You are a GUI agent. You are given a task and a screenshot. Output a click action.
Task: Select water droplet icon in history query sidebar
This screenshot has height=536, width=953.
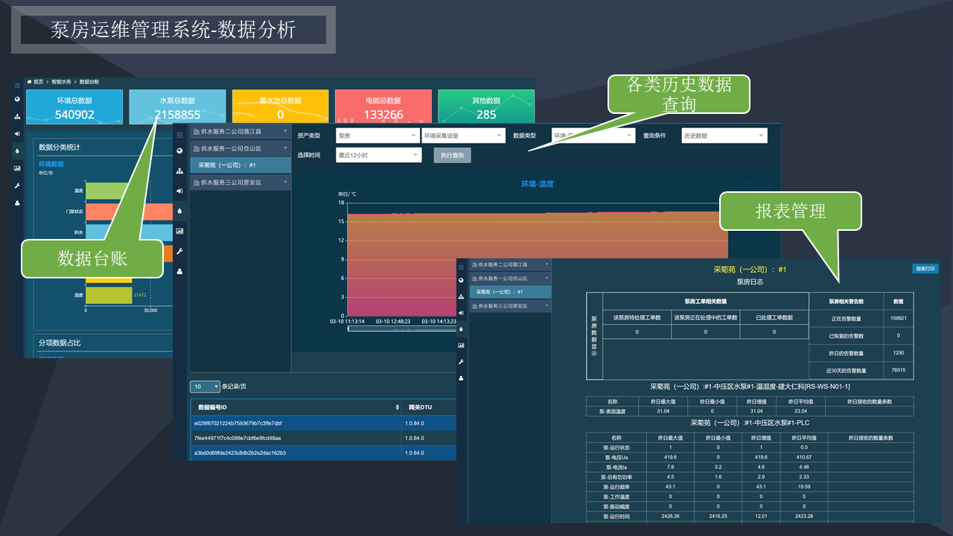click(x=179, y=211)
